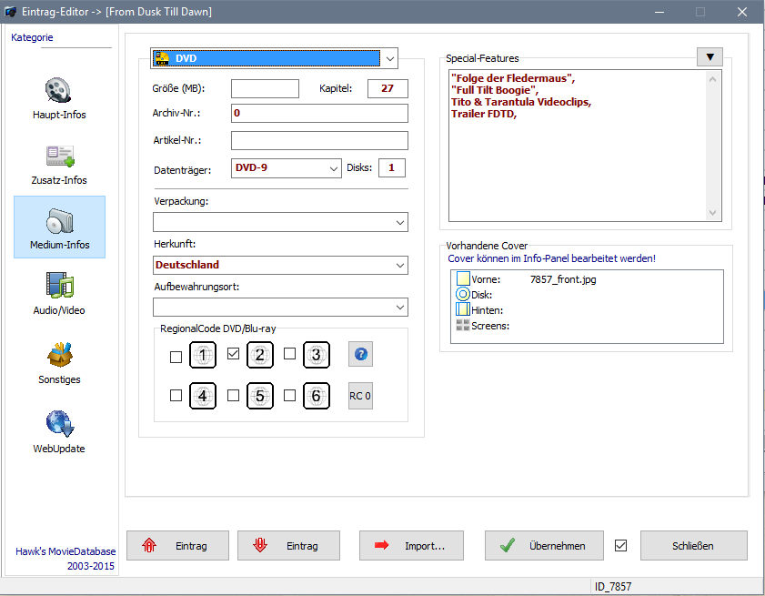765x596 pixels.
Task: Toggle checkbox next to Übernehmen button
Action: (x=620, y=545)
